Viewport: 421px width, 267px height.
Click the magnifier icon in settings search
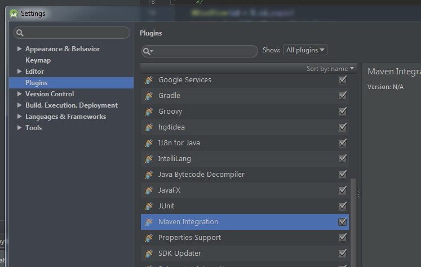coord(20,33)
